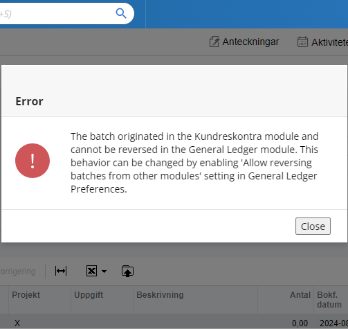Sort by the Antal column header
Image resolution: width=348 pixels, height=329 pixels.
pos(300,295)
